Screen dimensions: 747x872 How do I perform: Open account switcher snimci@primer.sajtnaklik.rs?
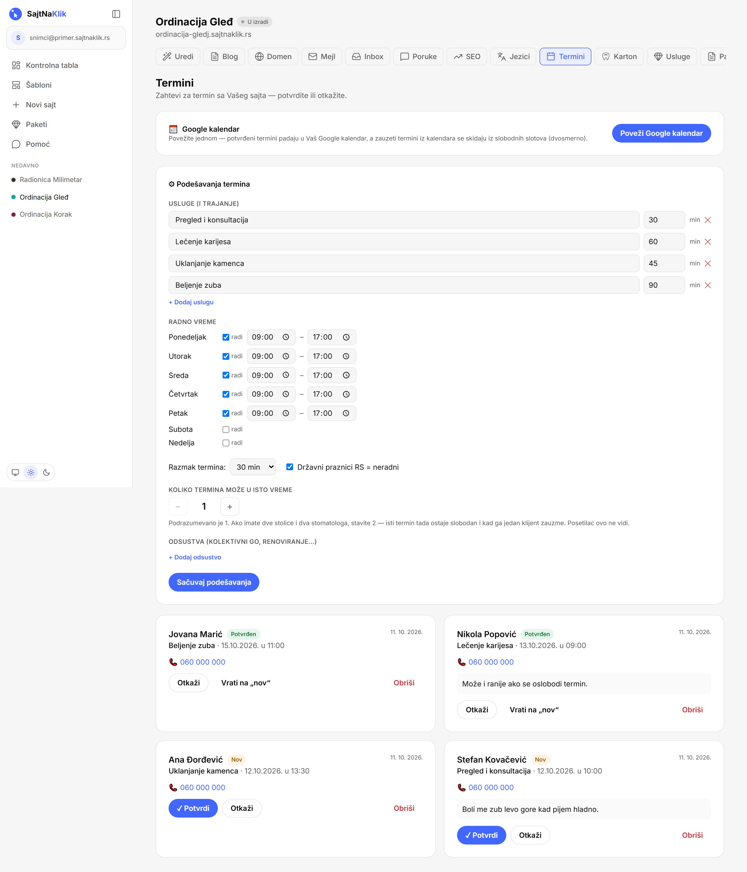[x=66, y=38]
